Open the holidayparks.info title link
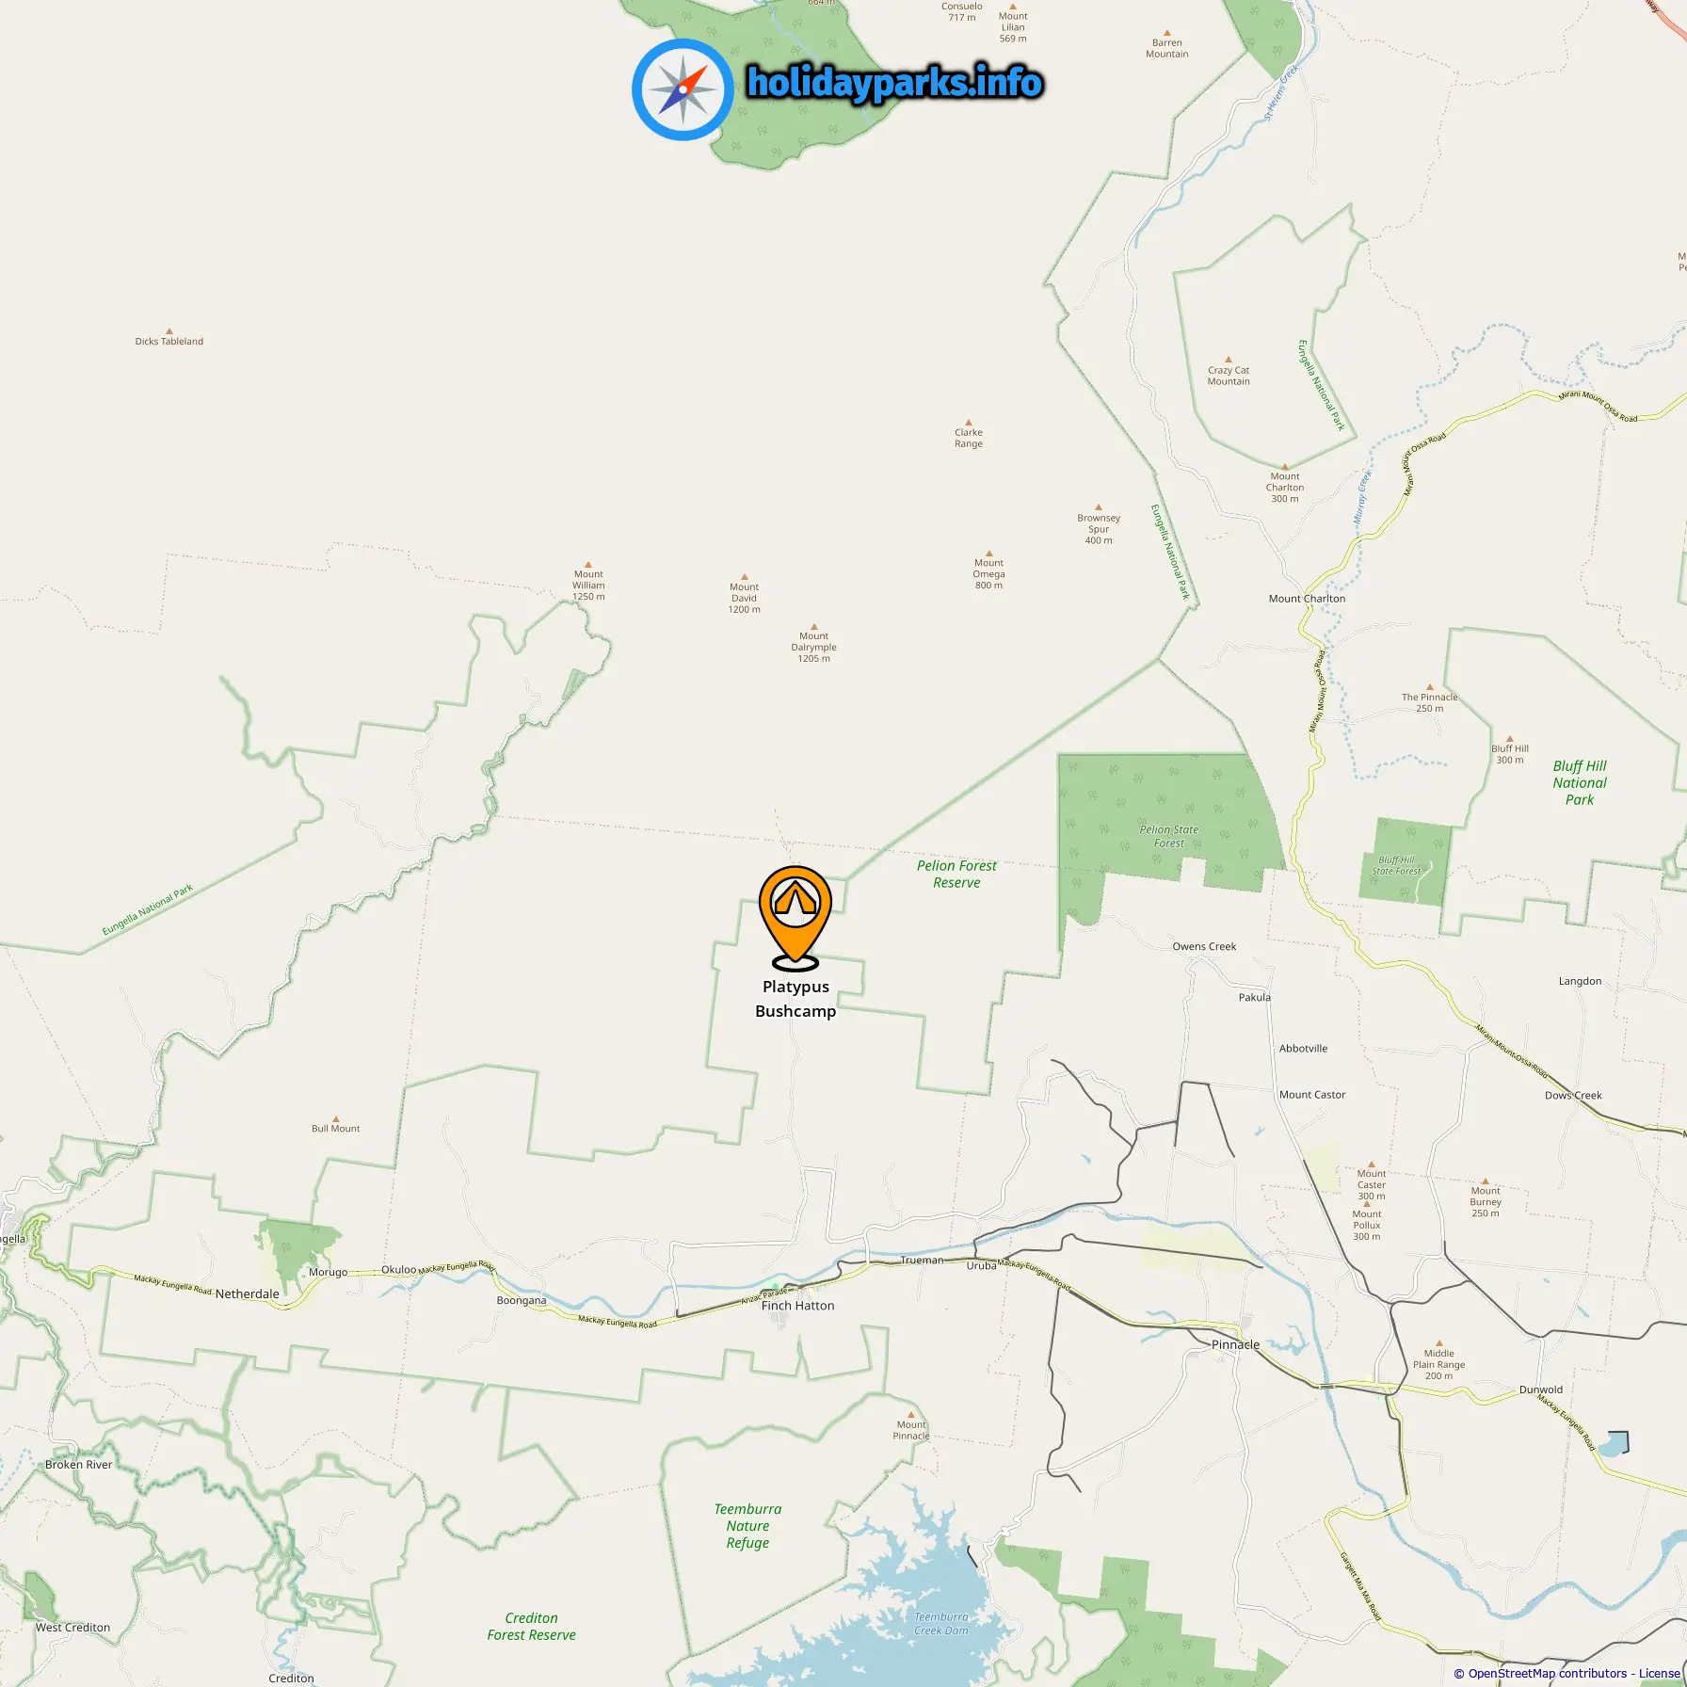This screenshot has width=1687, height=1687. click(x=894, y=83)
